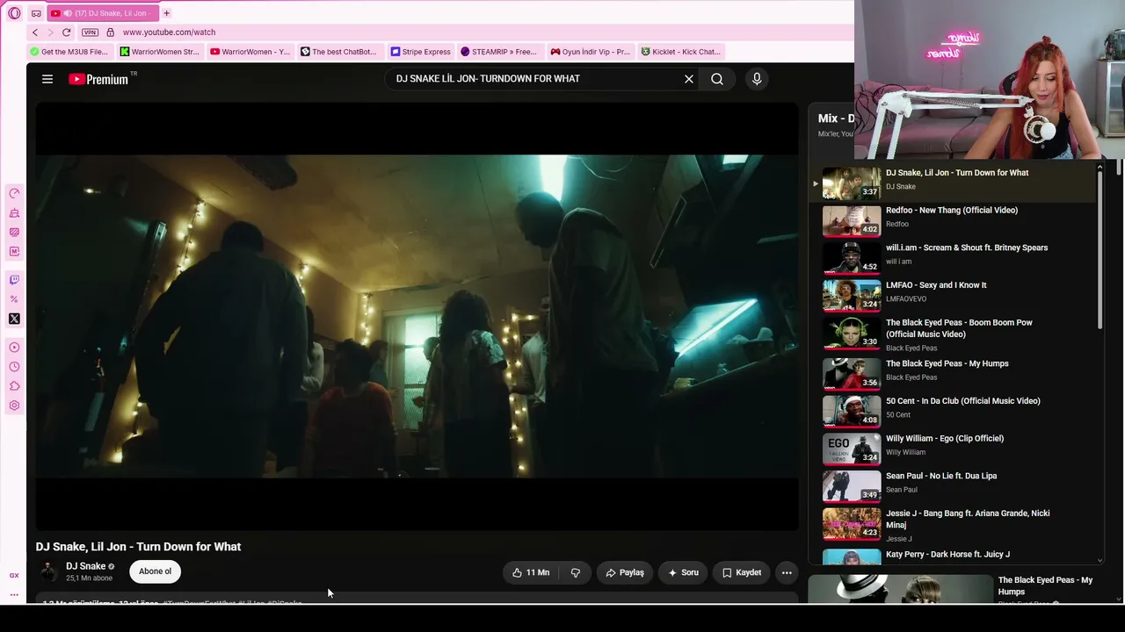The width and height of the screenshot is (1125, 632).
Task: Reload the YouTube page
Action: (x=66, y=32)
